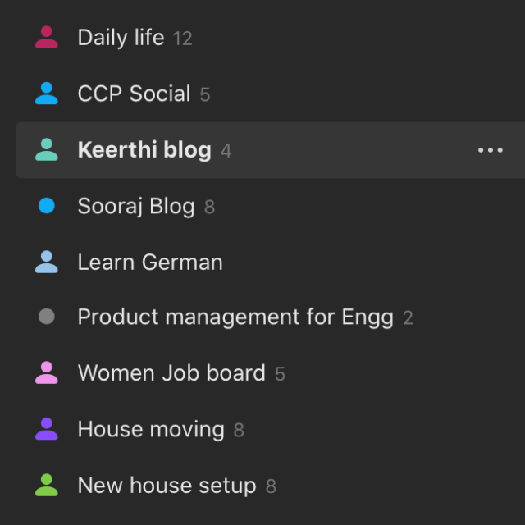
Task: Select the CCP Social project
Action: 134,94
